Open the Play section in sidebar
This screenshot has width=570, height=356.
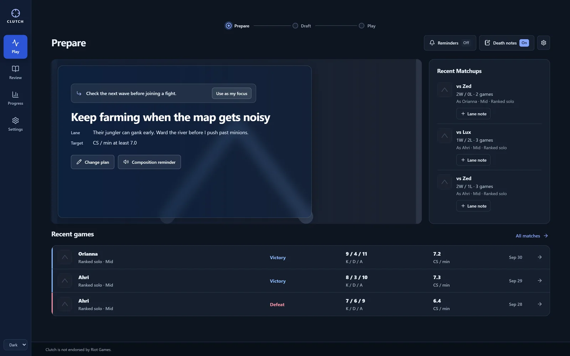point(15,47)
